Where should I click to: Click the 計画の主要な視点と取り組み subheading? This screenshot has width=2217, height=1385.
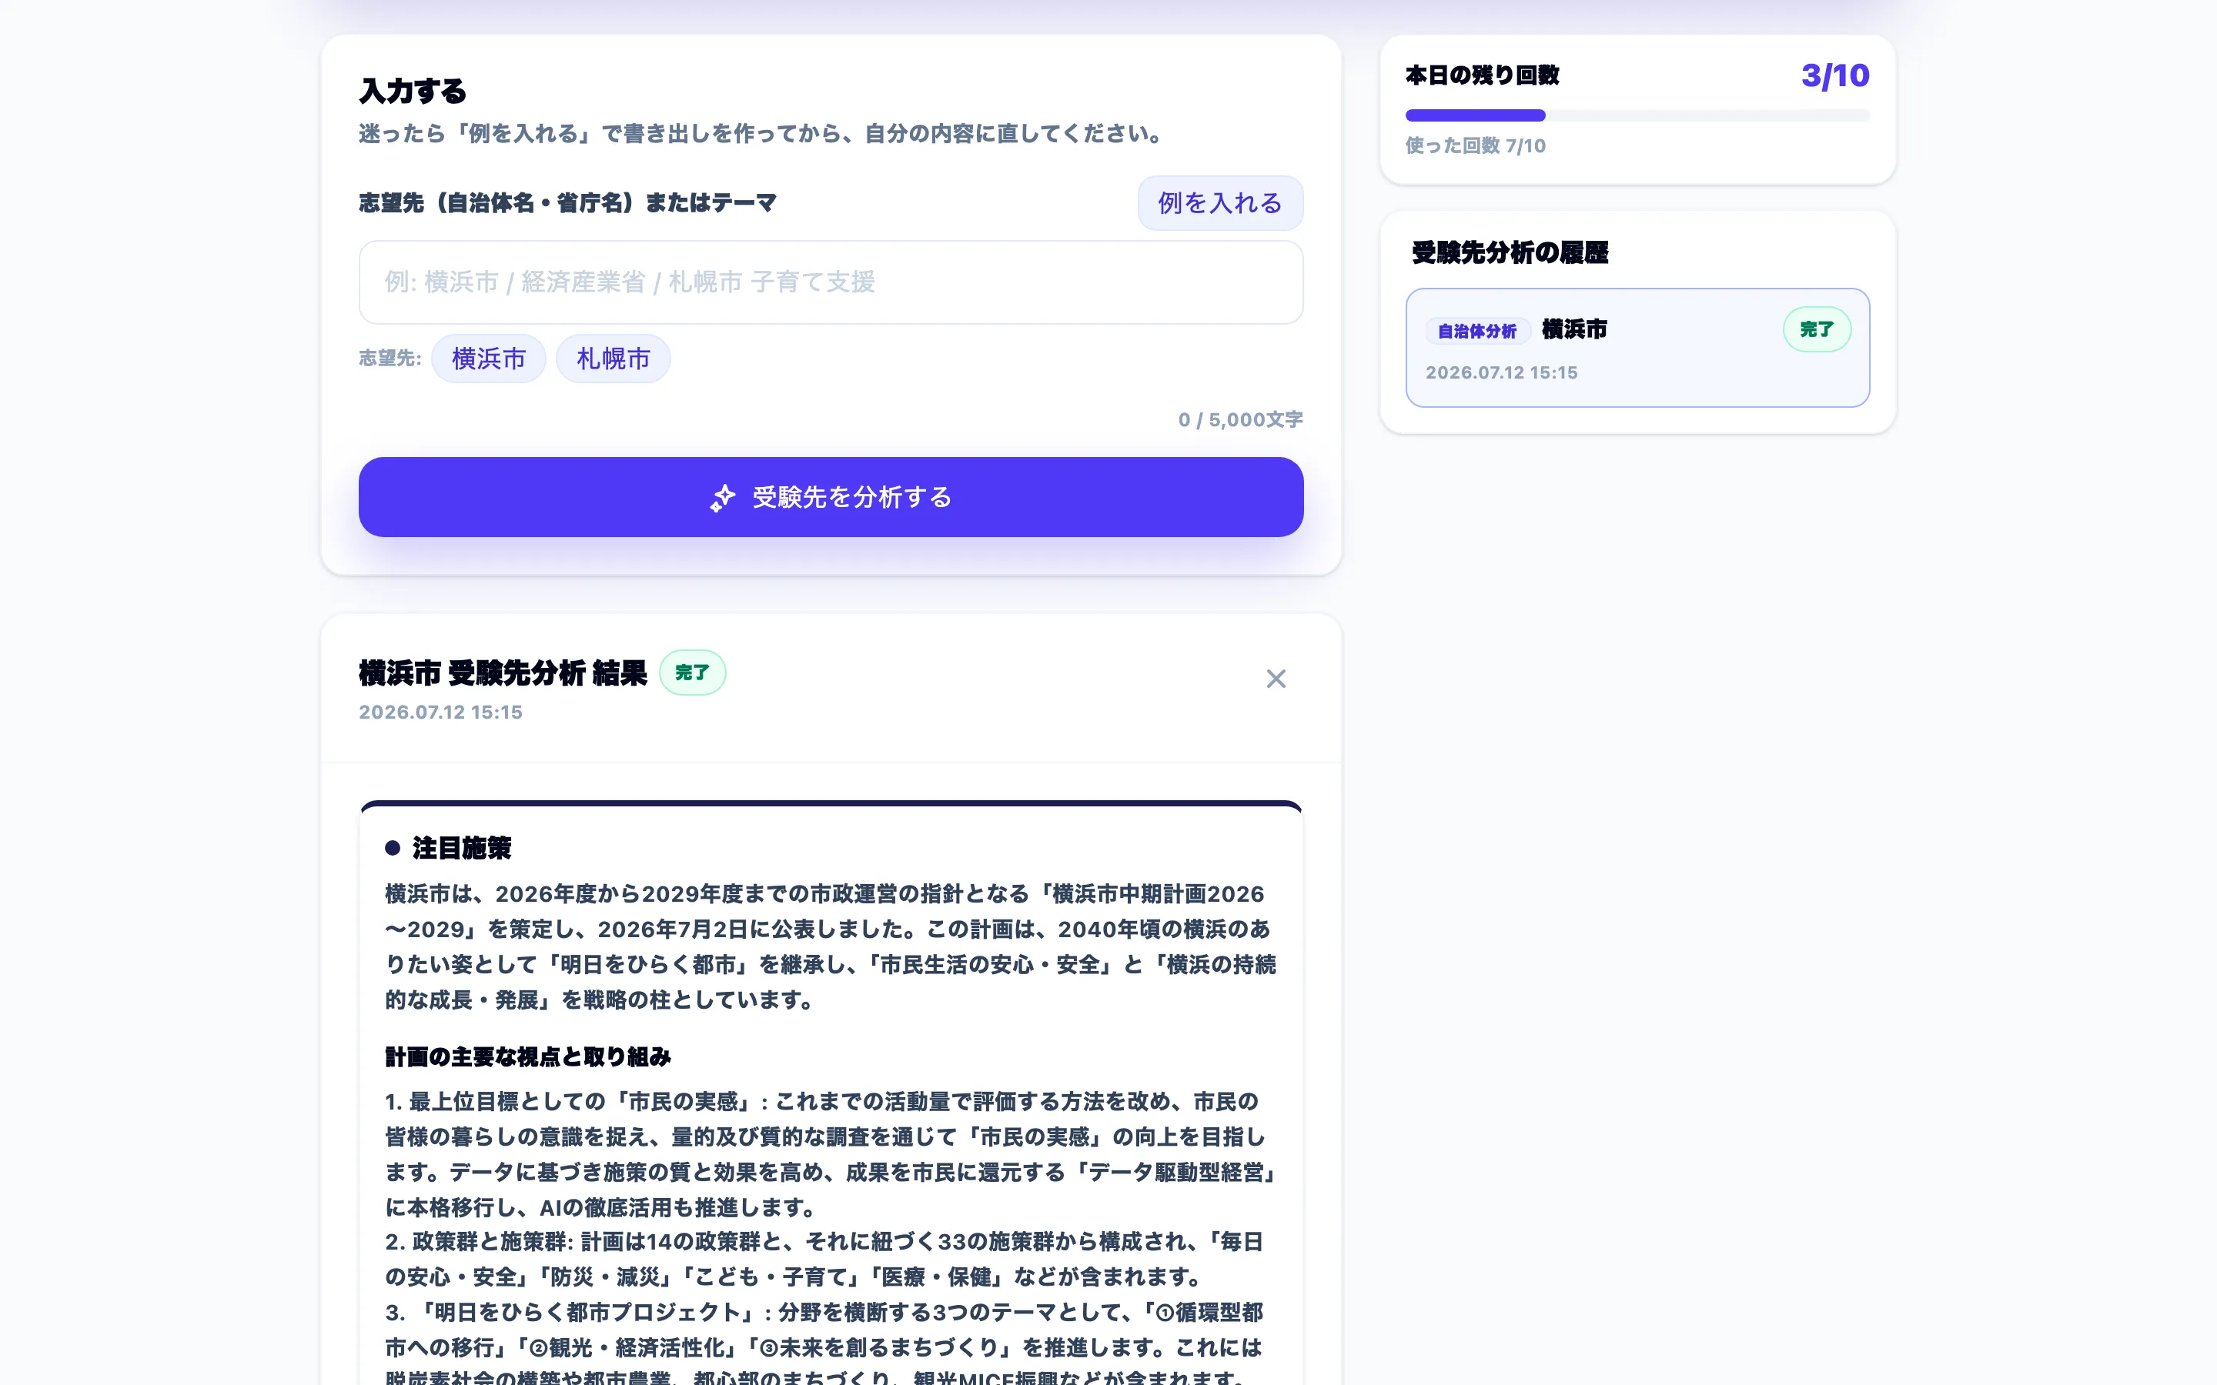click(x=527, y=1056)
